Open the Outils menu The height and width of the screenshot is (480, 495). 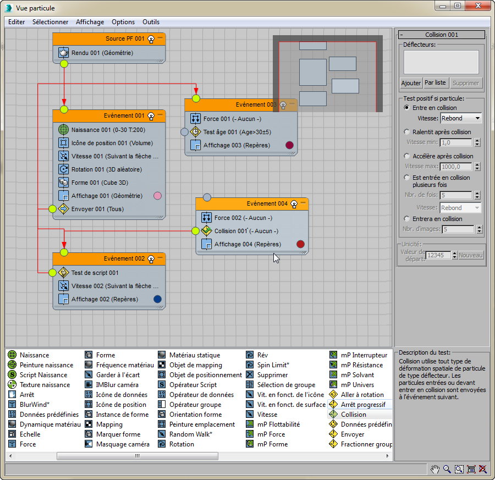click(x=151, y=22)
